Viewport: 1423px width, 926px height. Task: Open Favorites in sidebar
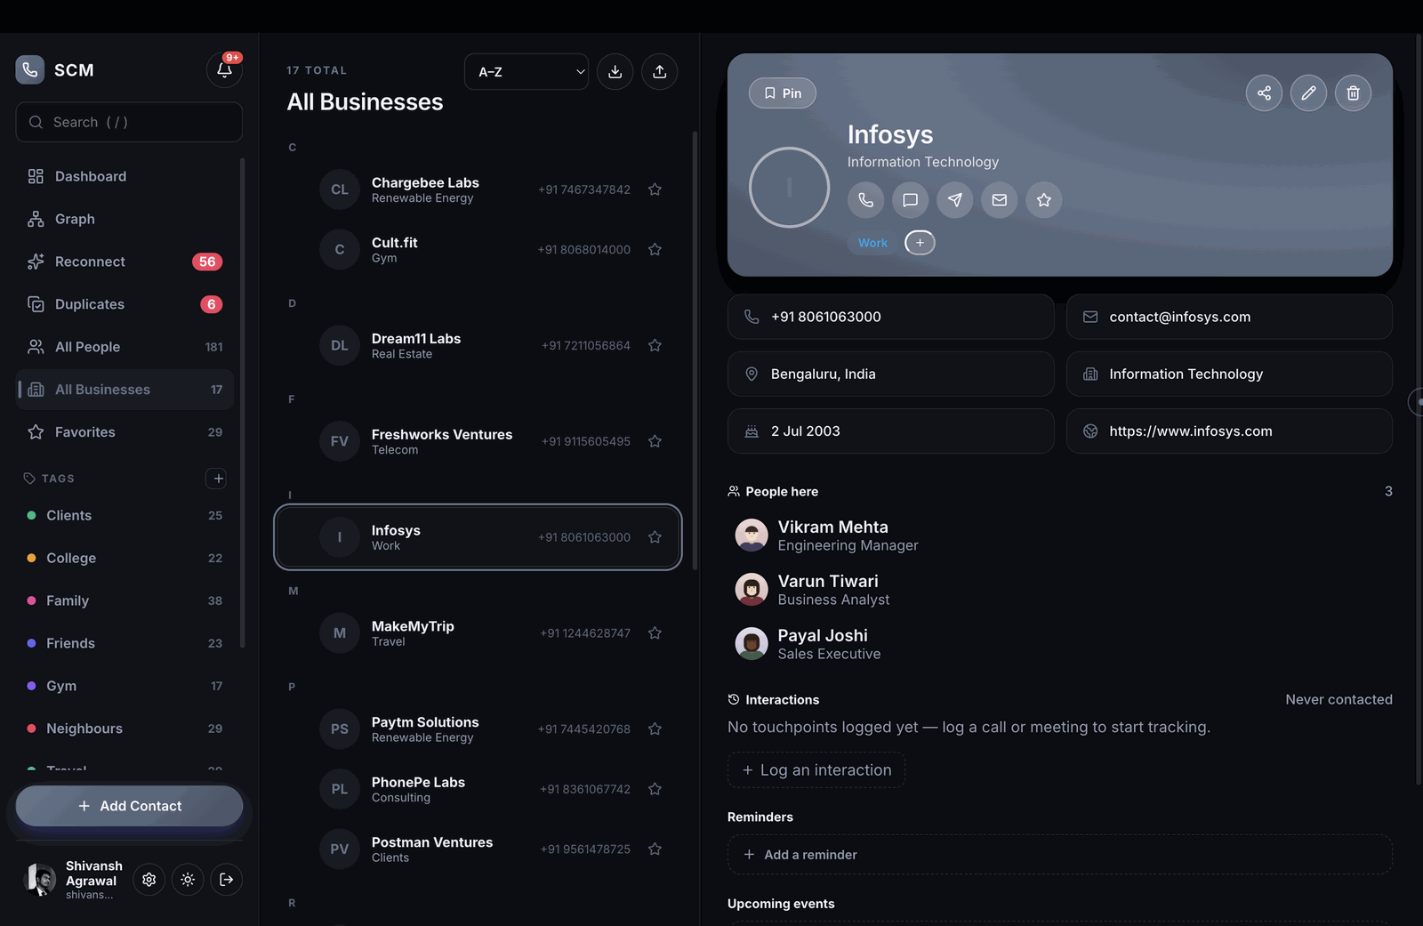pyautogui.click(x=125, y=432)
